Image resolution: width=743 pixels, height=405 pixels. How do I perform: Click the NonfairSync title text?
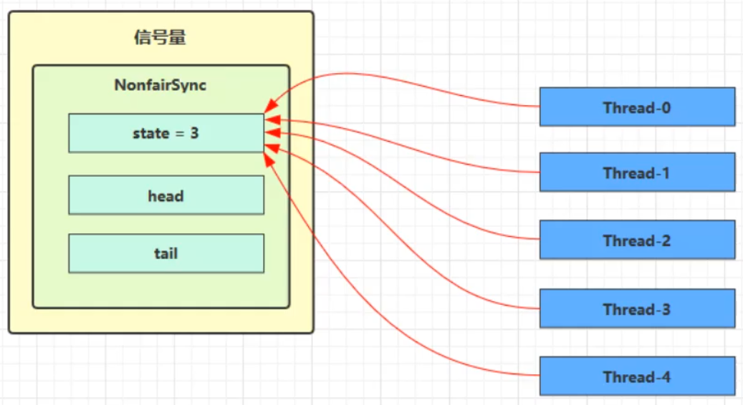(x=160, y=85)
